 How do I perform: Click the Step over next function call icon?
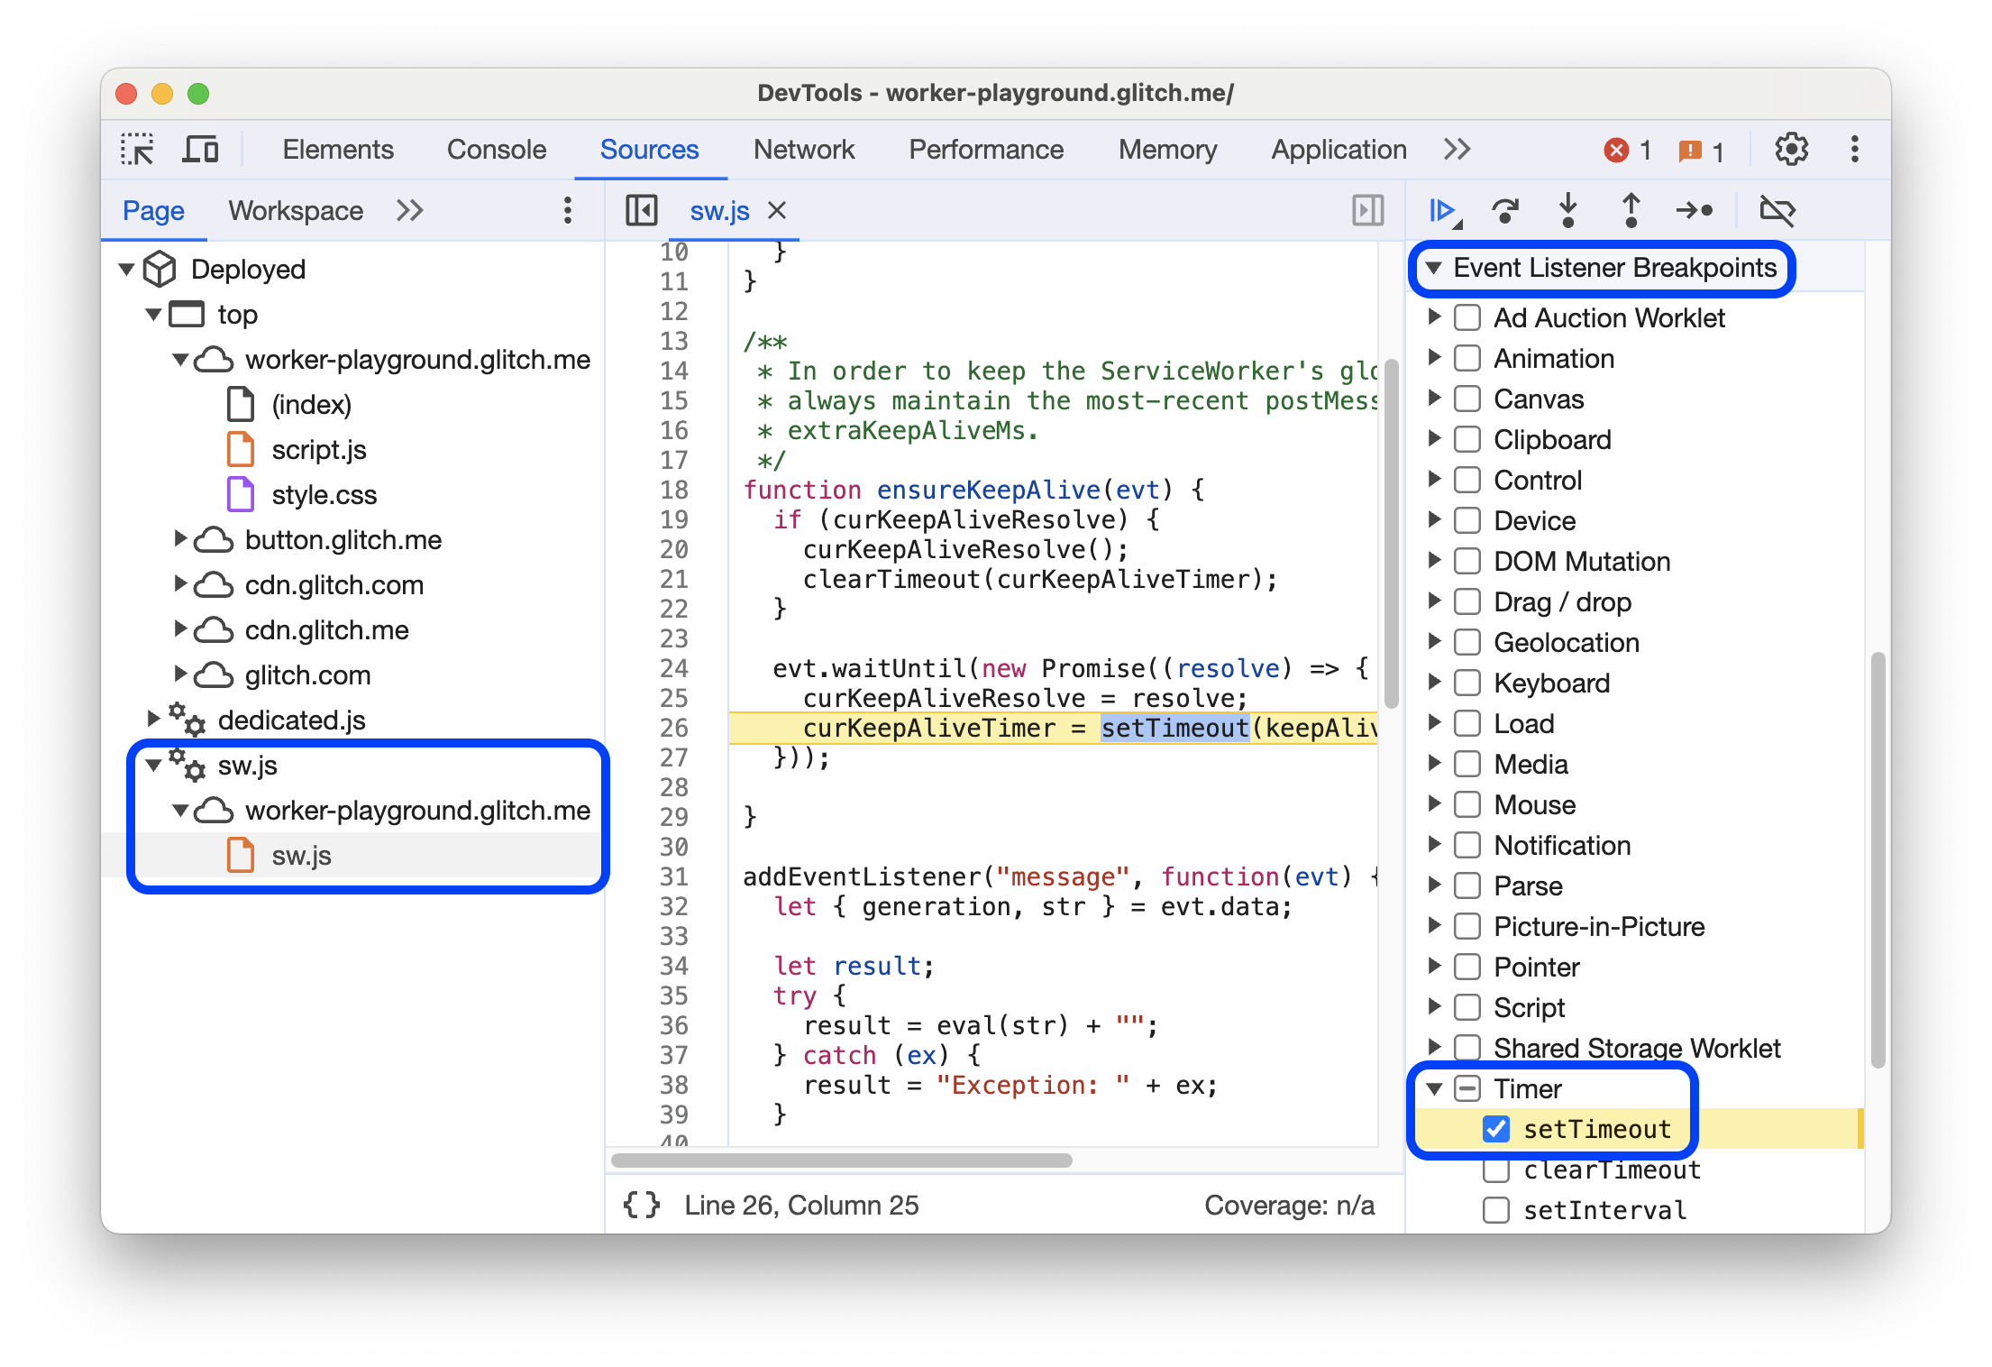pyautogui.click(x=1504, y=212)
